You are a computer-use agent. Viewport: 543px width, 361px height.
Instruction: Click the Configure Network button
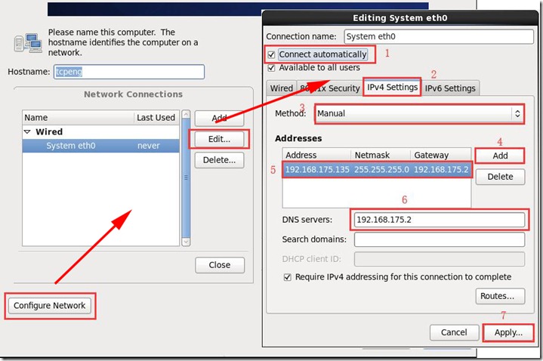(51, 306)
